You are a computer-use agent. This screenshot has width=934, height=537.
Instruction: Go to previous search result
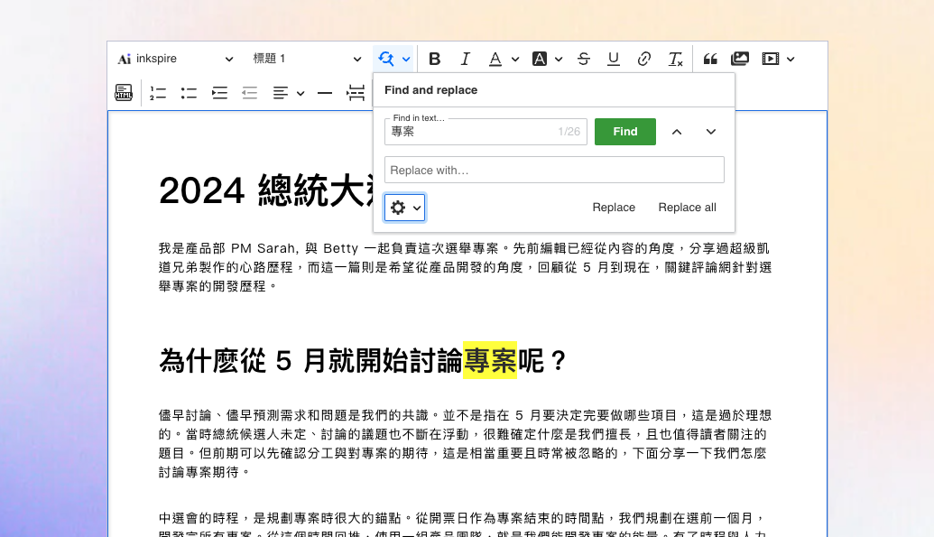677,132
